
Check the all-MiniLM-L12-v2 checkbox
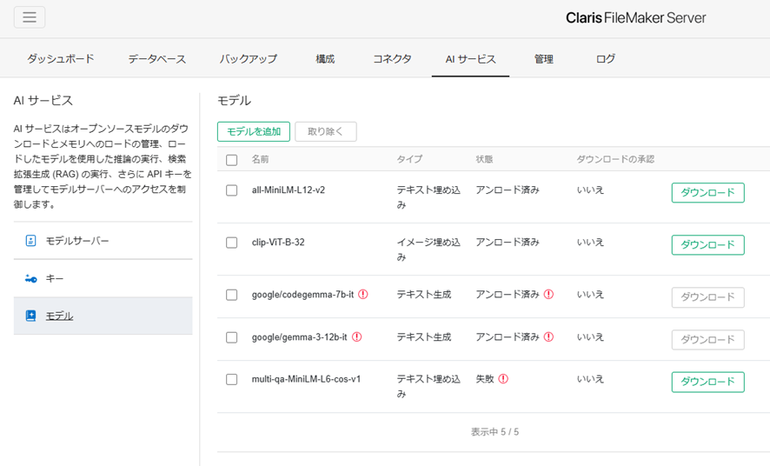coord(232,190)
